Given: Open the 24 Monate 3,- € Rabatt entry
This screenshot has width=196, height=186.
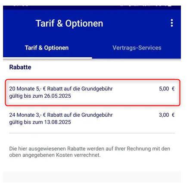Looking at the screenshot, I should pos(92,118).
